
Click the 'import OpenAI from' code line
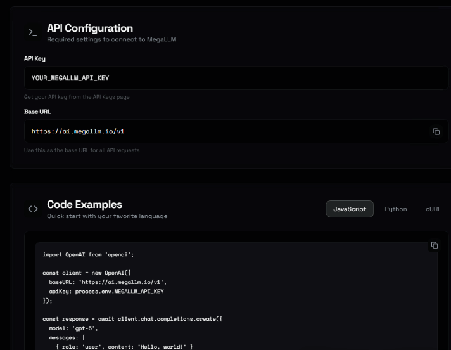pos(88,254)
